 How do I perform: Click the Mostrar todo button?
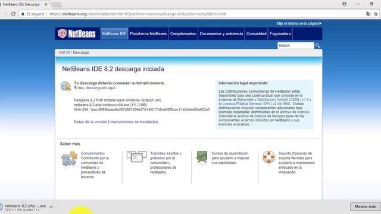pyautogui.click(x=366, y=207)
